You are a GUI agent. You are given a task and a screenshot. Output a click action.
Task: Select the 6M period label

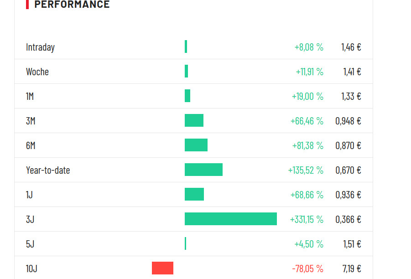[31, 146]
